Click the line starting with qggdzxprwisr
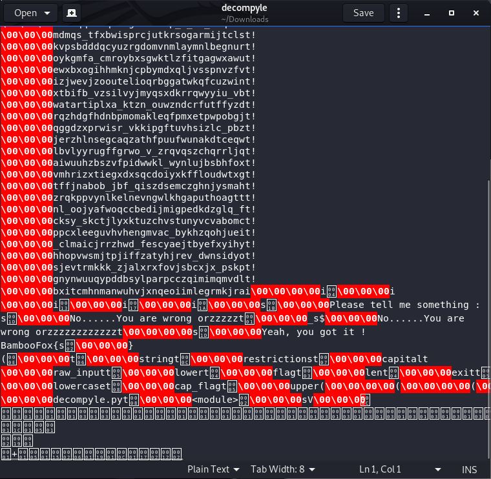This screenshot has height=479, width=491. [x=128, y=128]
